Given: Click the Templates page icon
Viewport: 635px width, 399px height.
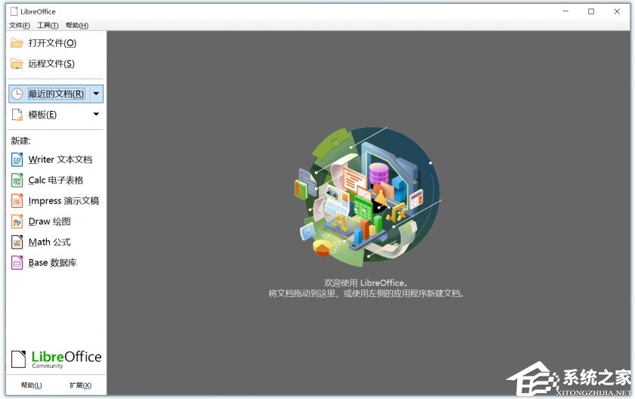Looking at the screenshot, I should tap(17, 115).
